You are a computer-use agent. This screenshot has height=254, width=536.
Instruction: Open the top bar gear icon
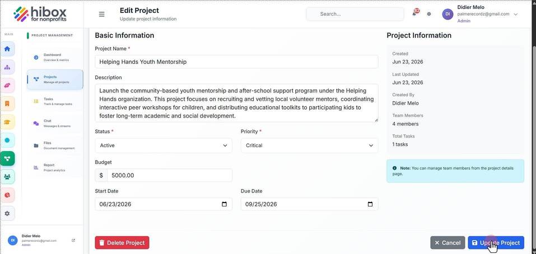429,14
